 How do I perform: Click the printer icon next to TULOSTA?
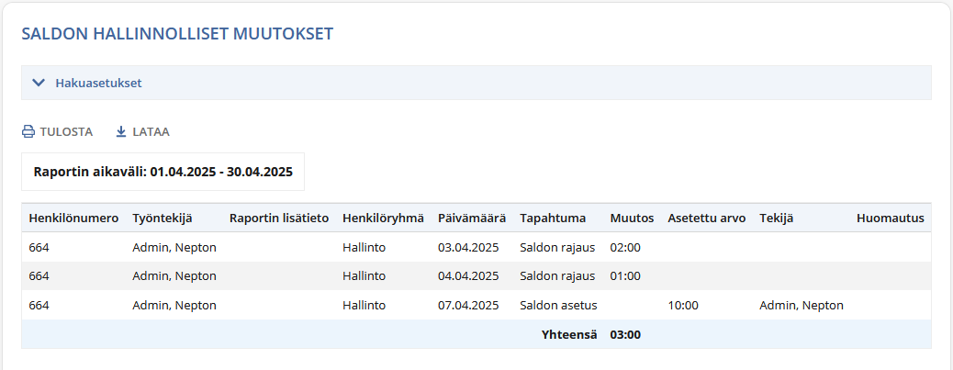pos(28,131)
